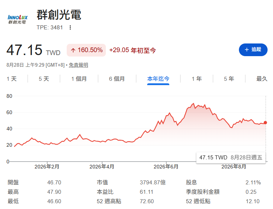The width and height of the screenshot is (273, 209).
Task: Click the TPE: 3481 ticker text
Action: [x=50, y=28]
